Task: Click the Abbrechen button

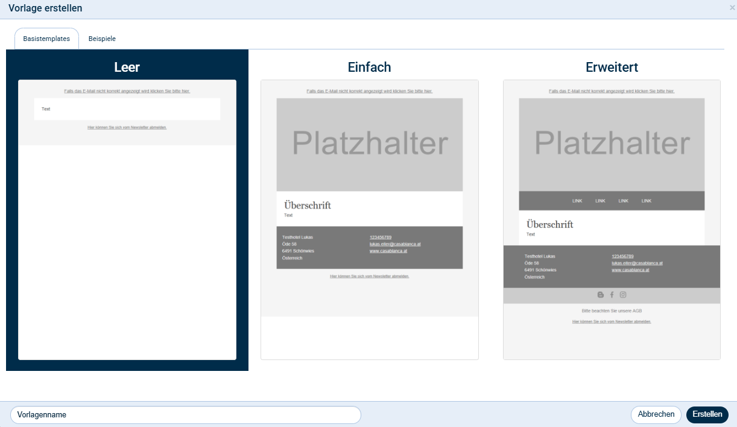Action: point(656,414)
